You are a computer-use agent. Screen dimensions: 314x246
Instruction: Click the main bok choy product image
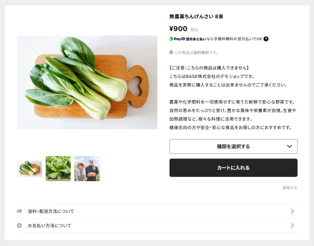pyautogui.click(x=87, y=82)
